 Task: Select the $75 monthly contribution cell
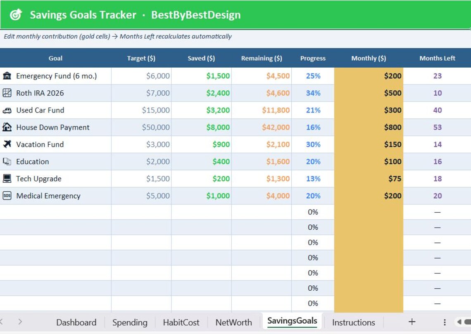coord(369,179)
